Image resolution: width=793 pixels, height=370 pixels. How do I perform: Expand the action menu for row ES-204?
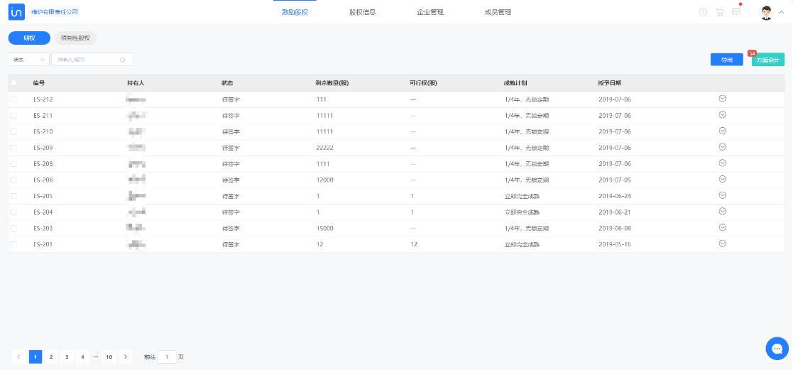pos(723,211)
